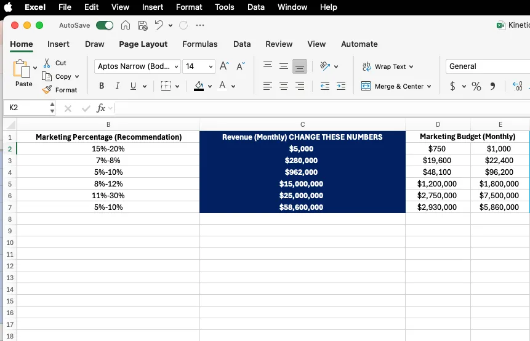530x341 pixels.
Task: Click the Merge & Center button
Action: tap(396, 86)
